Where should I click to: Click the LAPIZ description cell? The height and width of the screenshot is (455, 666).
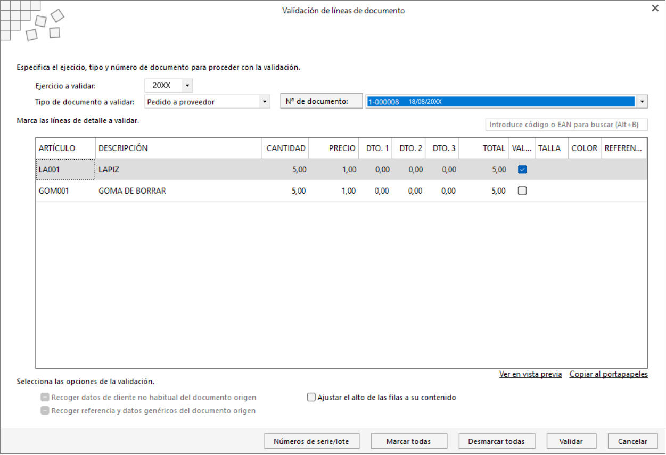[179, 170]
